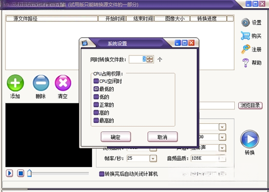The image size is (269, 192).
Task: Select 最高的 CPU priority option
Action: pos(96,120)
